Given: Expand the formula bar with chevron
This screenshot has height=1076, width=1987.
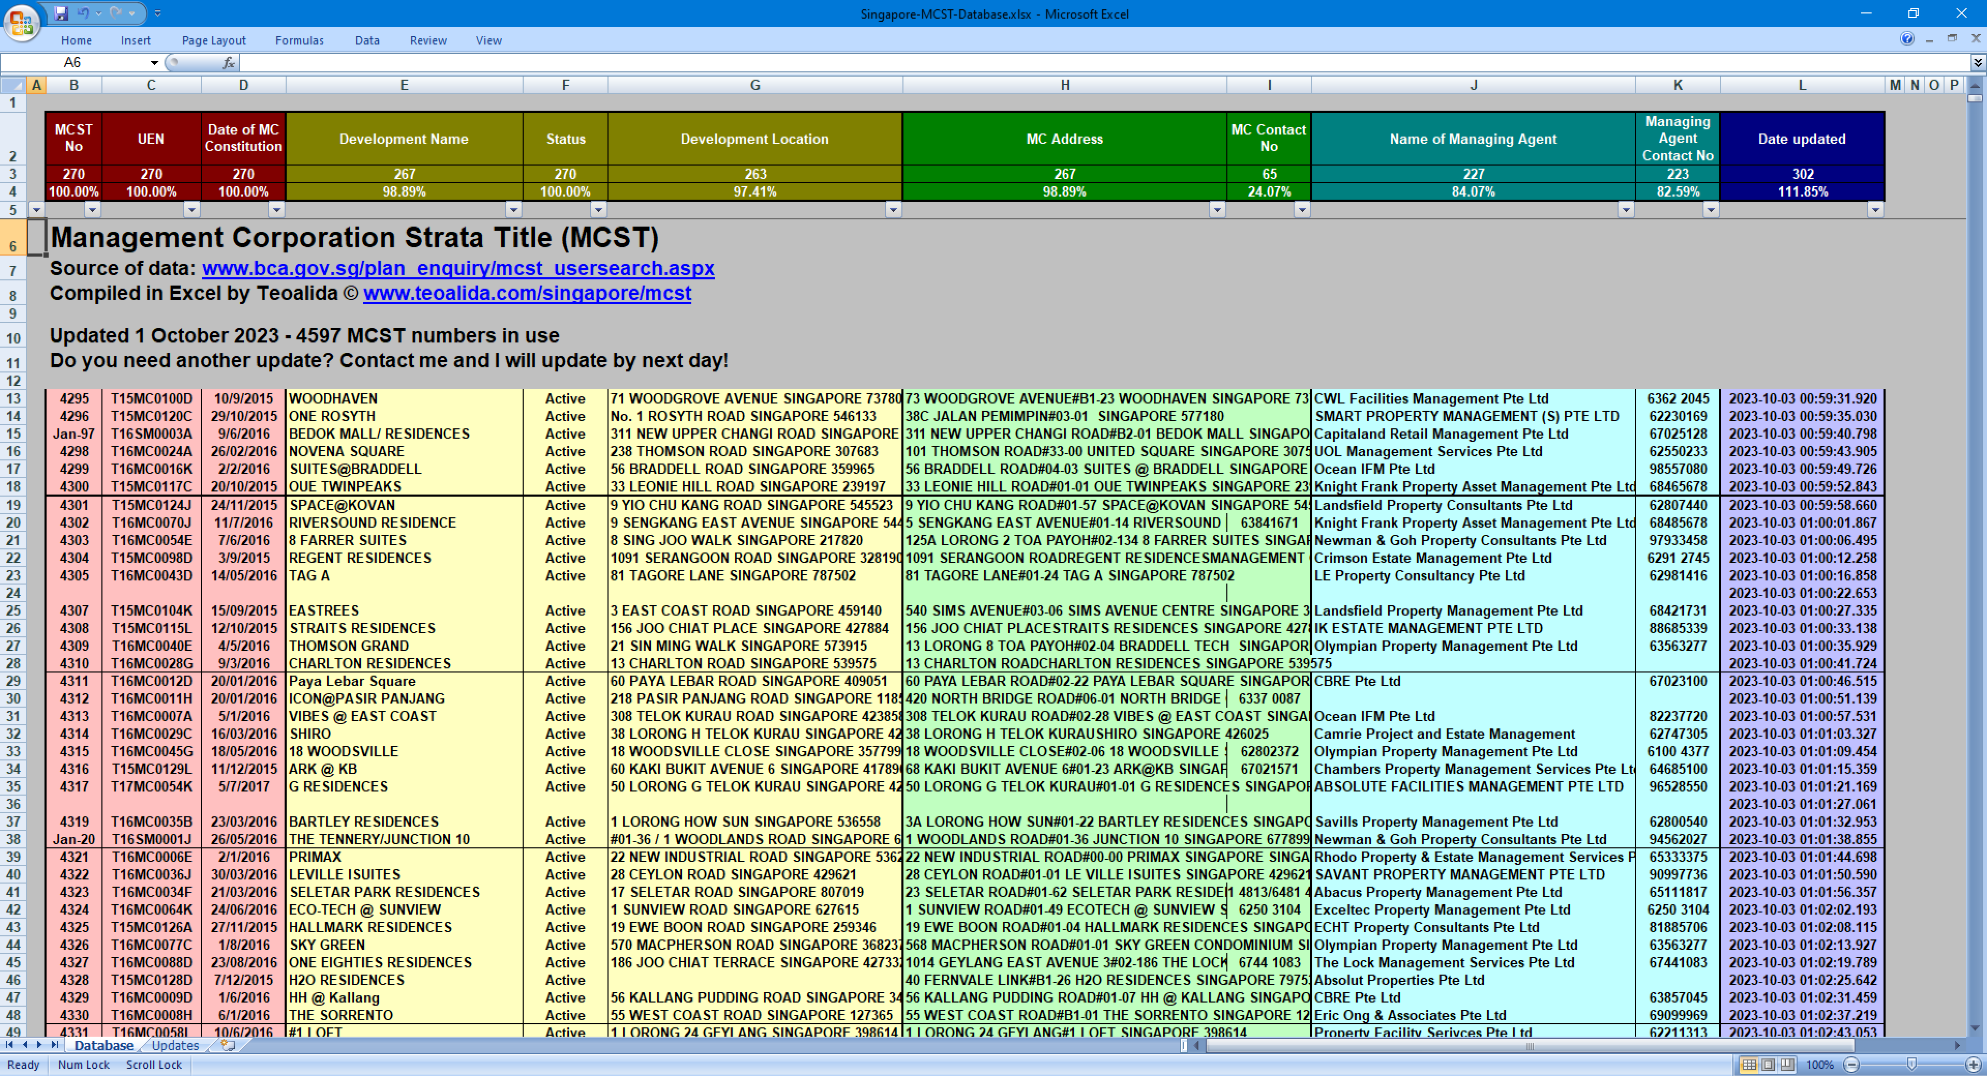Looking at the screenshot, I should click(x=1978, y=63).
